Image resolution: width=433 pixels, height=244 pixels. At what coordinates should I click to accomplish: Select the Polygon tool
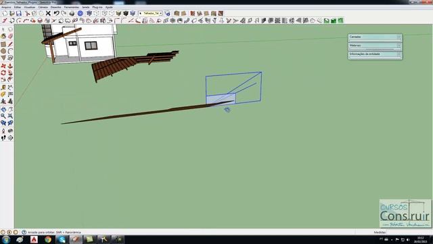(x=3, y=58)
